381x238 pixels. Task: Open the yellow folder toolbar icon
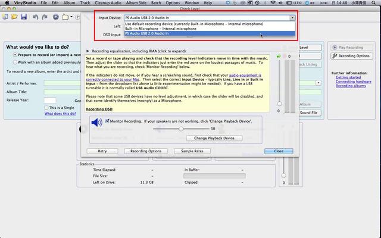click(x=14, y=17)
